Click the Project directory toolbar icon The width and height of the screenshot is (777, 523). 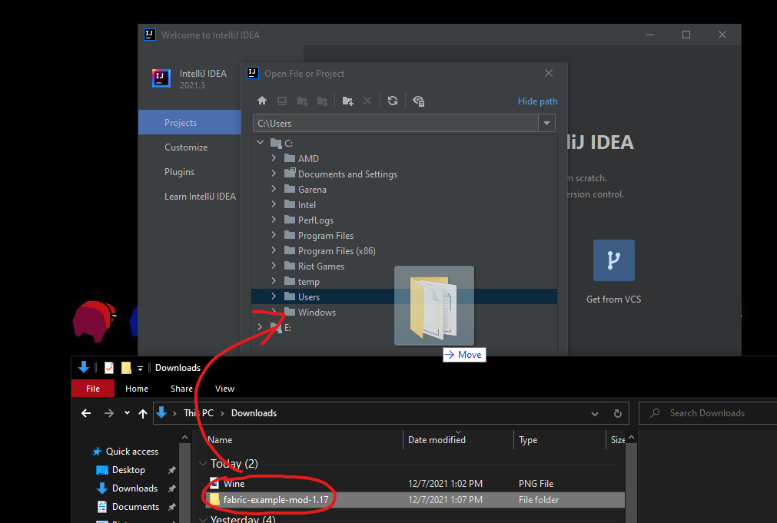[302, 101]
